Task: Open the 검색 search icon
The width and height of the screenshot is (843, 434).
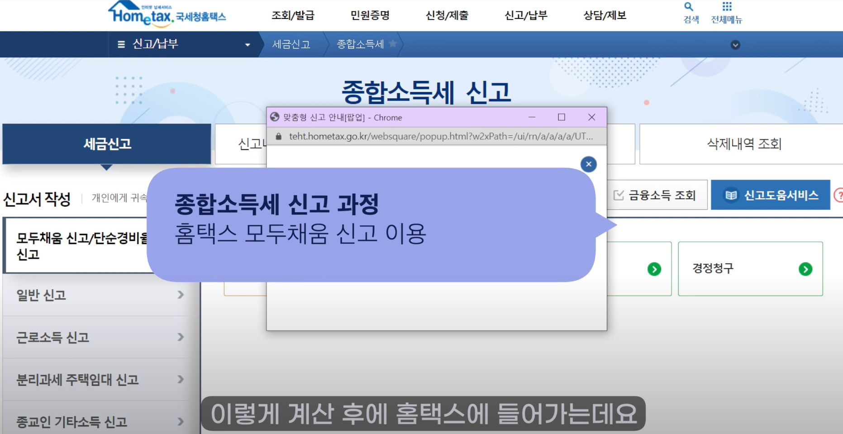Action: (689, 7)
